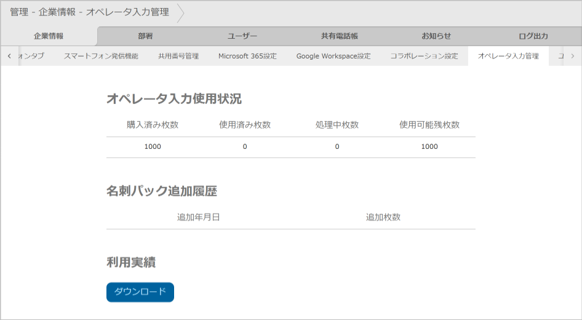
Task: Click the 使用済み枚数 column header
Action: [x=245, y=125]
